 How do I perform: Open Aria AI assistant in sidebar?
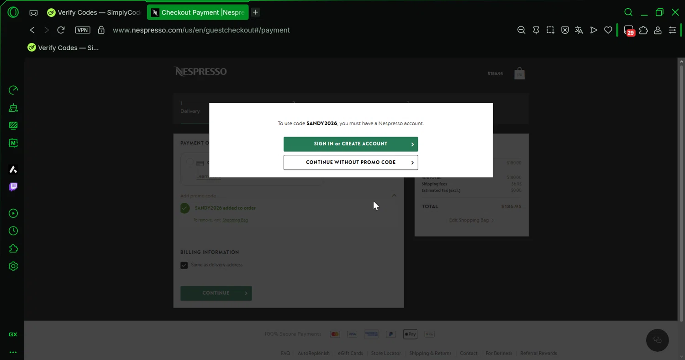pyautogui.click(x=13, y=169)
